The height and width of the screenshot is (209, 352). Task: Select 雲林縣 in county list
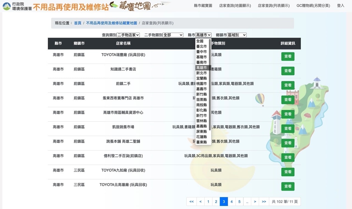(202, 121)
